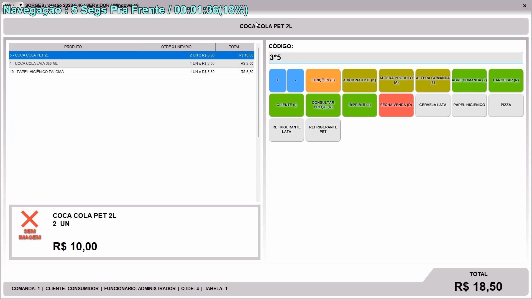532x299 pixels.
Task: Click the red FECHA VENDA (D) button
Action: (396, 105)
